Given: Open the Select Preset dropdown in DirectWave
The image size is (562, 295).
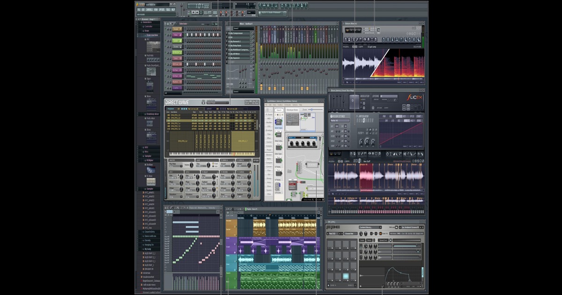Looking at the screenshot, I should [217, 103].
